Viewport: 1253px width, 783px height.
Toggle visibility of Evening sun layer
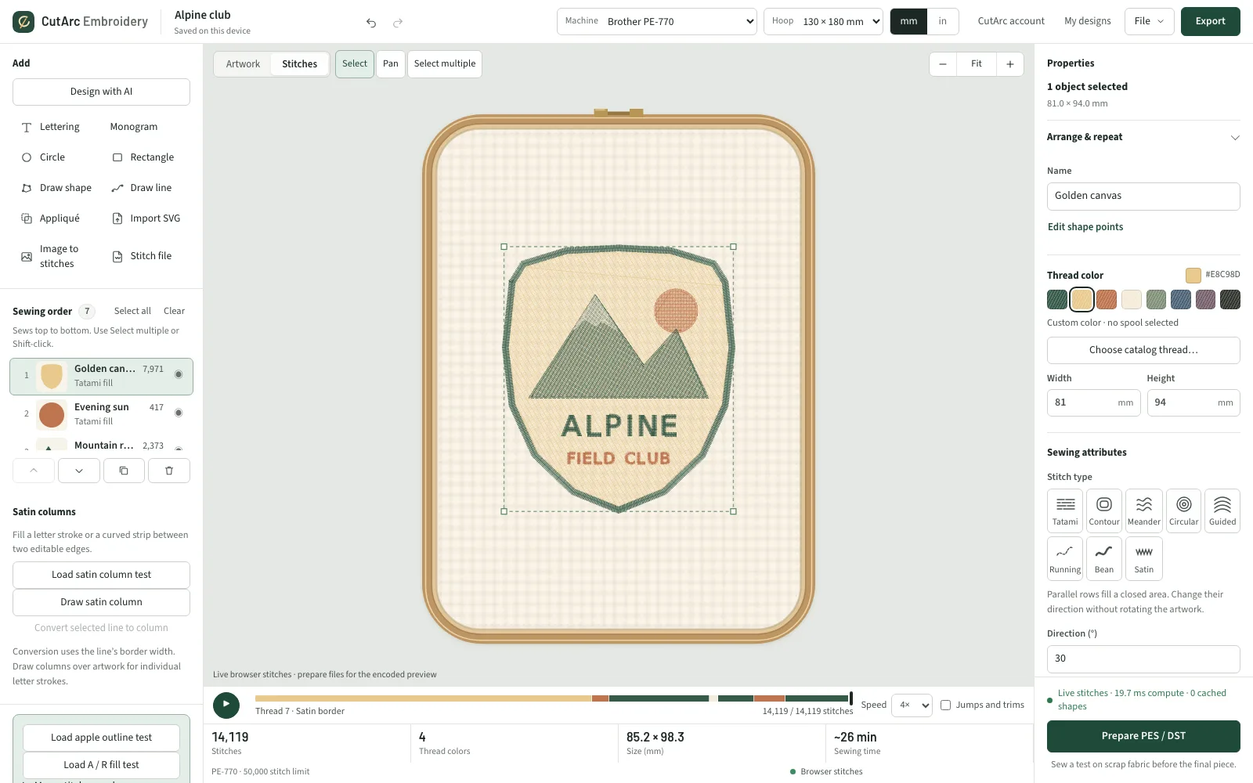179,413
